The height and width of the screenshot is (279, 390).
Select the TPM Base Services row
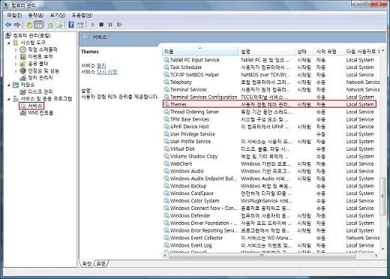point(271,119)
